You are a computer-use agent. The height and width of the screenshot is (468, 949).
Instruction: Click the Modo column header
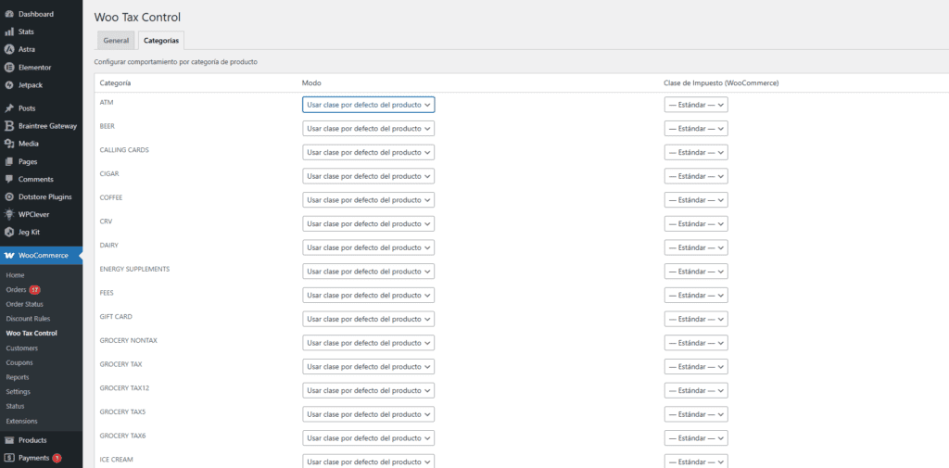pos(311,82)
